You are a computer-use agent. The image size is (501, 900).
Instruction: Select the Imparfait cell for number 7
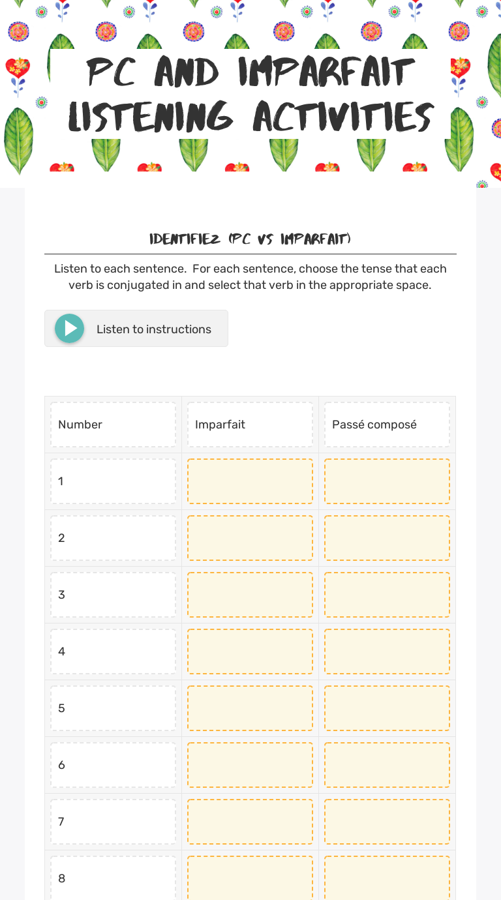click(x=250, y=822)
